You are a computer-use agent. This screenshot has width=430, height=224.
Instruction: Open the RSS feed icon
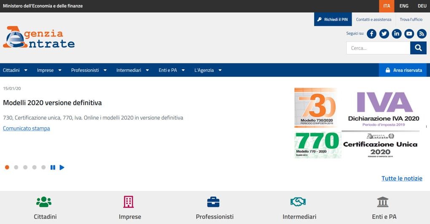coord(422,34)
